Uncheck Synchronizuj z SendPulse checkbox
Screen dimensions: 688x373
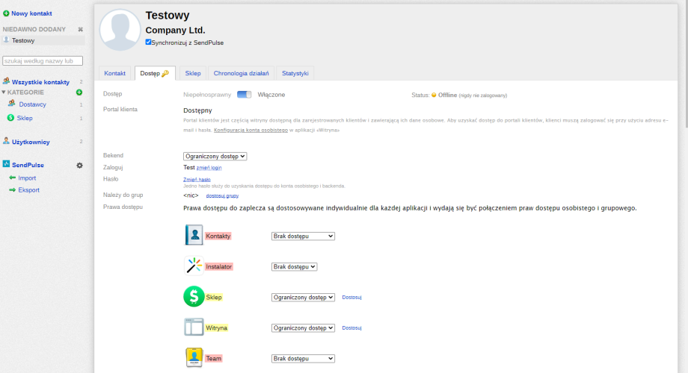(149, 43)
